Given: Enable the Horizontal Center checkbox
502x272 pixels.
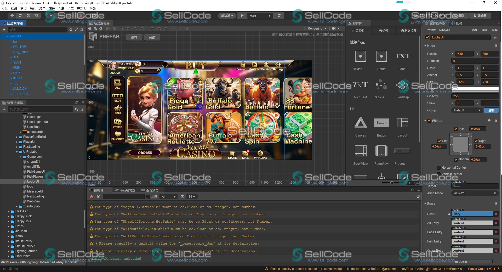Looking at the screenshot, I should (x=439, y=168).
